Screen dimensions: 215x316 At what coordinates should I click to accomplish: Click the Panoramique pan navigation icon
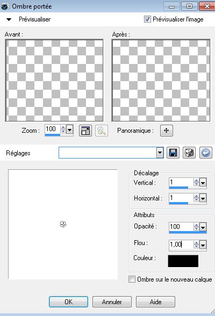(x=167, y=131)
